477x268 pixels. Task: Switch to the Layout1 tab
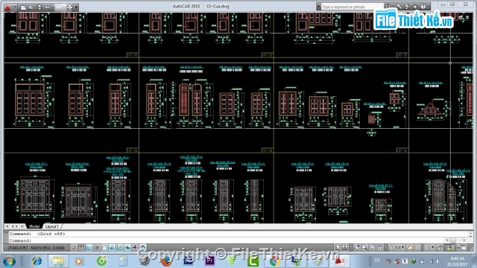pyautogui.click(x=51, y=226)
